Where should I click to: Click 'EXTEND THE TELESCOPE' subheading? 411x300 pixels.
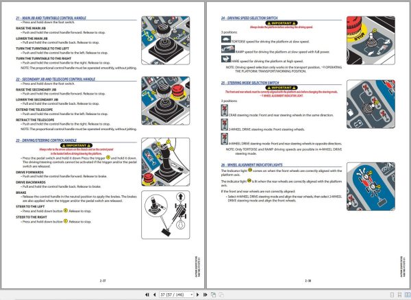[34, 110]
